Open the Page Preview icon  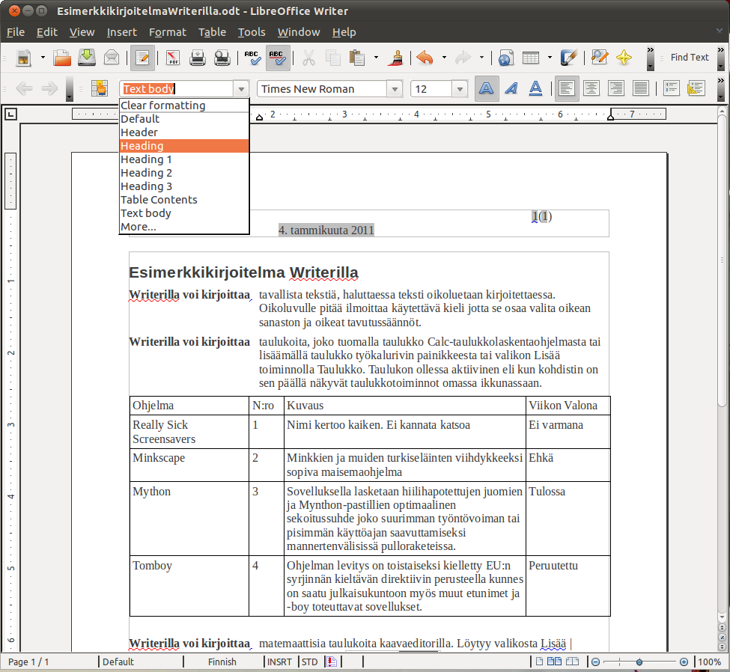tap(222, 58)
